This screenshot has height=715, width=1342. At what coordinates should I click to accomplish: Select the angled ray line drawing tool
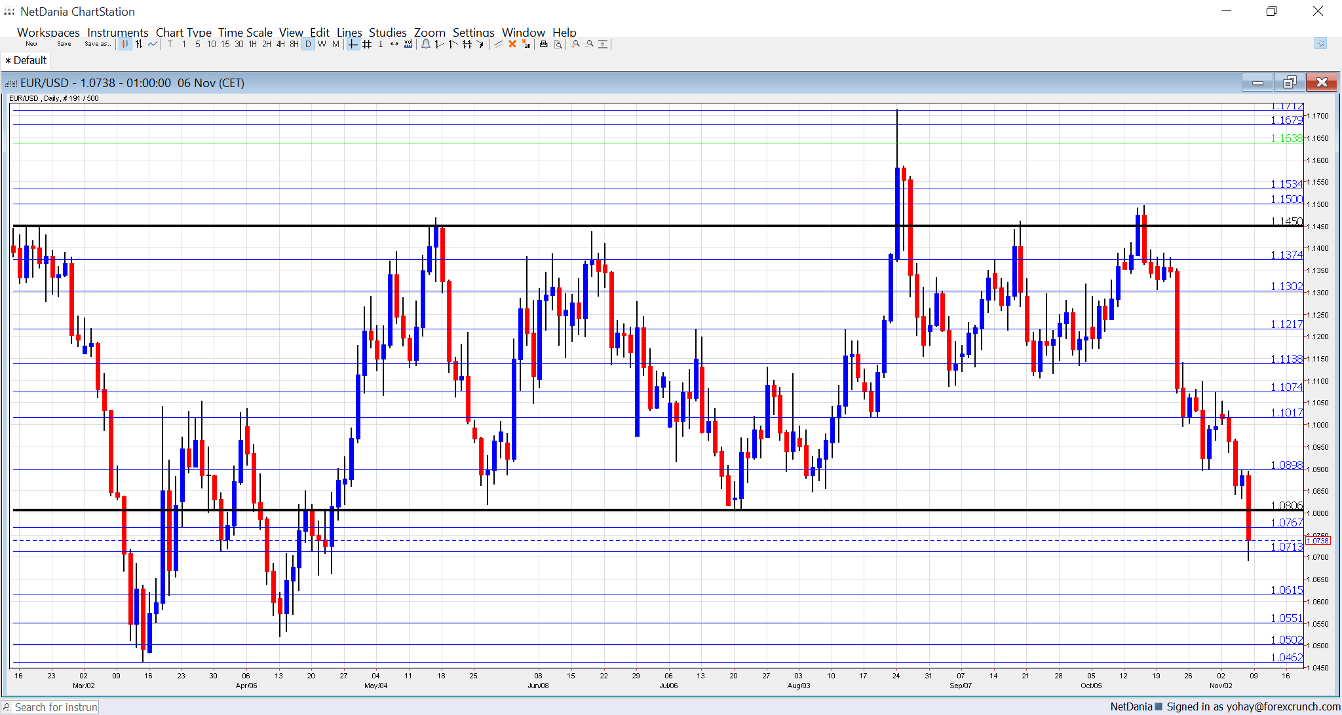(453, 44)
